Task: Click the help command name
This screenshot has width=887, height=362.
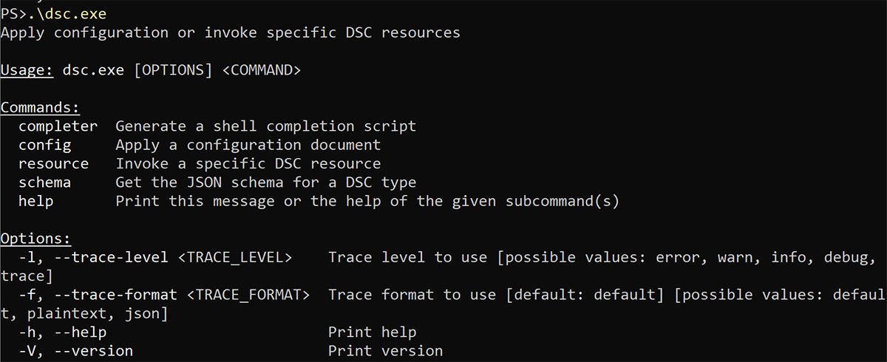Action: click(x=35, y=201)
